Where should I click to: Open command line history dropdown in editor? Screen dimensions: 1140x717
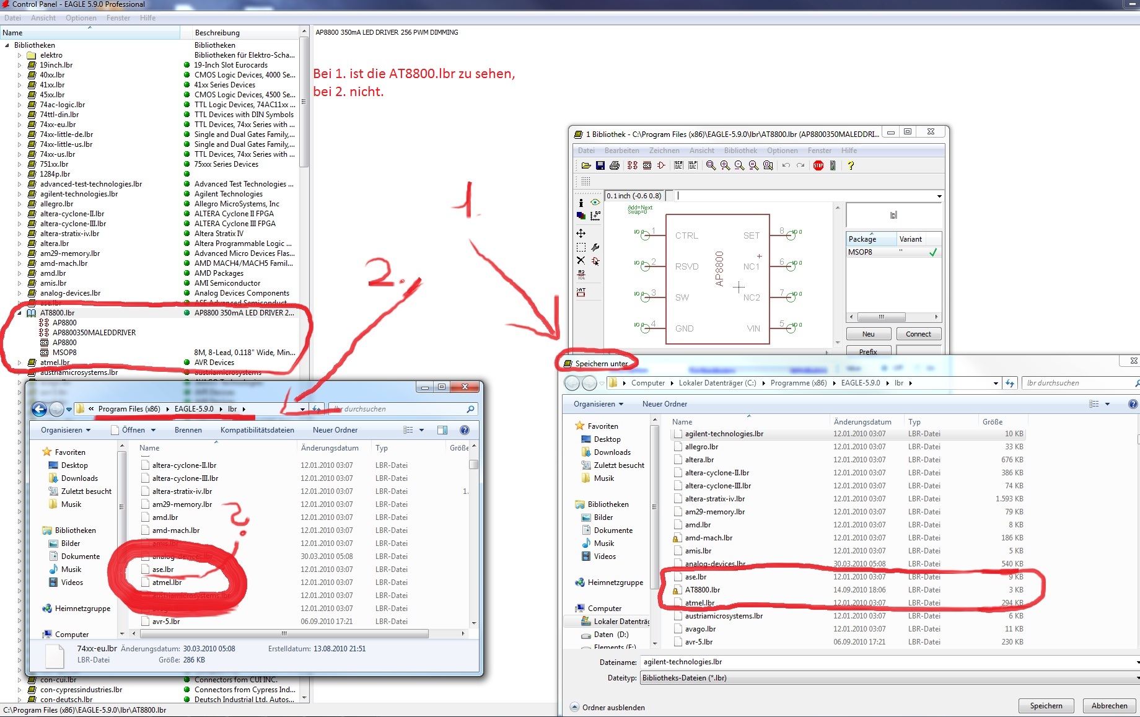(939, 196)
